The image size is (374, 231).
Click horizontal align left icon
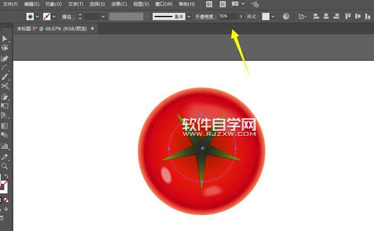(316, 16)
